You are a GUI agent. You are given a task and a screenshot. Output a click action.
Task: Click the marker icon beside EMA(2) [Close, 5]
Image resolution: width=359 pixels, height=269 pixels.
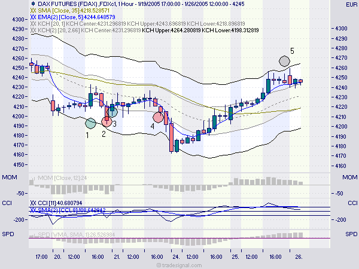tap(33, 17)
